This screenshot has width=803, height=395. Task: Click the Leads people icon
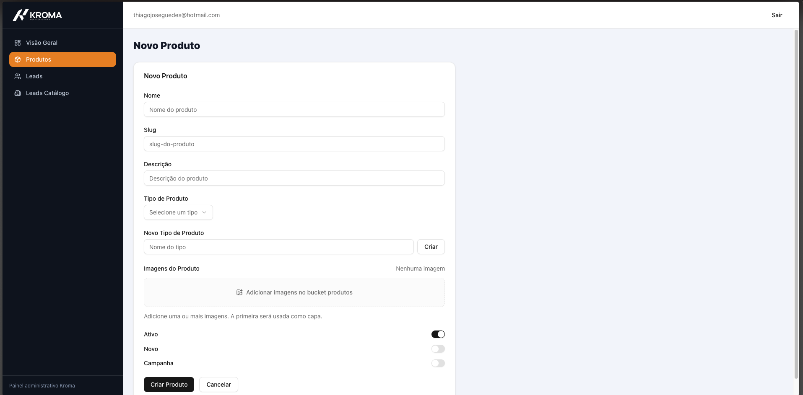[x=18, y=76]
